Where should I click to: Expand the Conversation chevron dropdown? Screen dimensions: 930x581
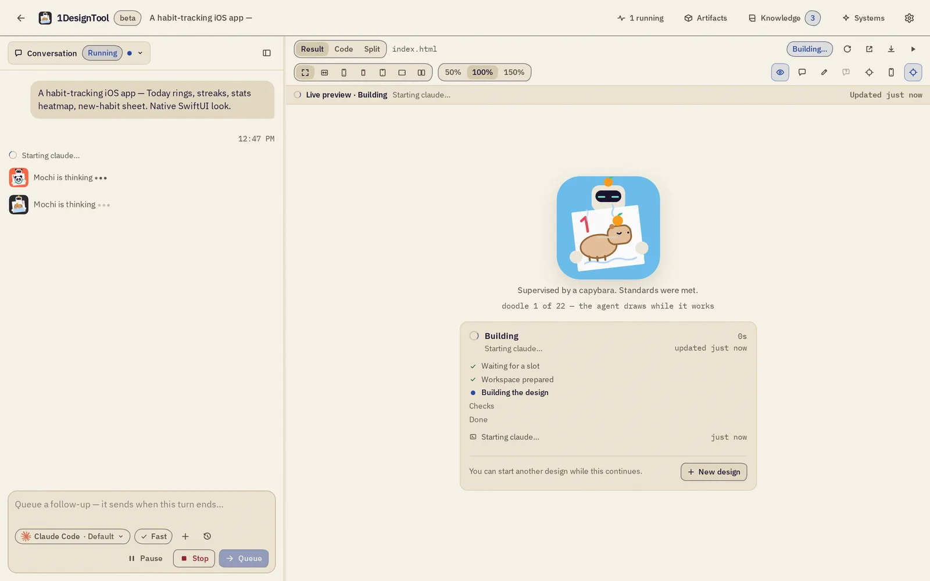tap(140, 53)
